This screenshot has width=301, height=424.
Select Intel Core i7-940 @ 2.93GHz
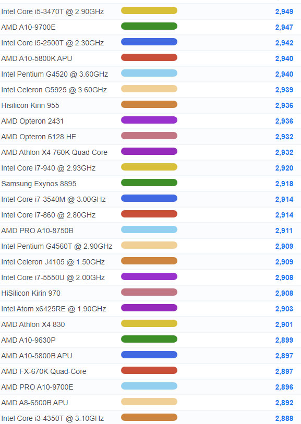pos(49,168)
